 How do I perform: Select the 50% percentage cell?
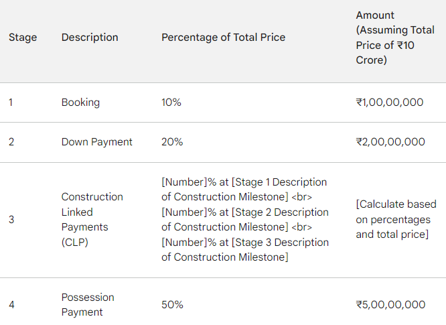point(172,304)
